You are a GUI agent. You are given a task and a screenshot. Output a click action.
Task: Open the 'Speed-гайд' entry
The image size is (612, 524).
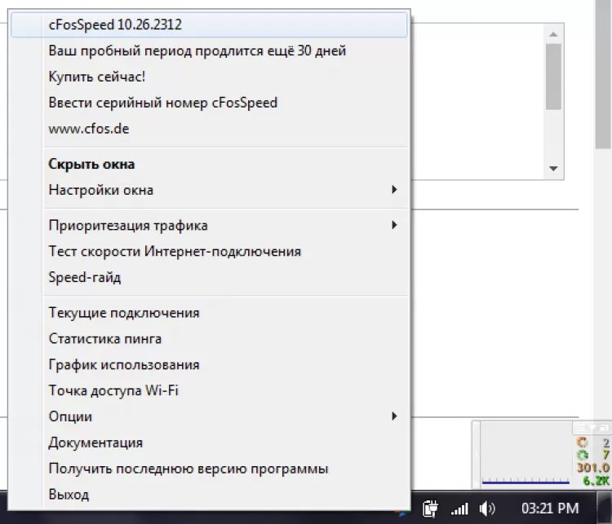pyautogui.click(x=209, y=277)
